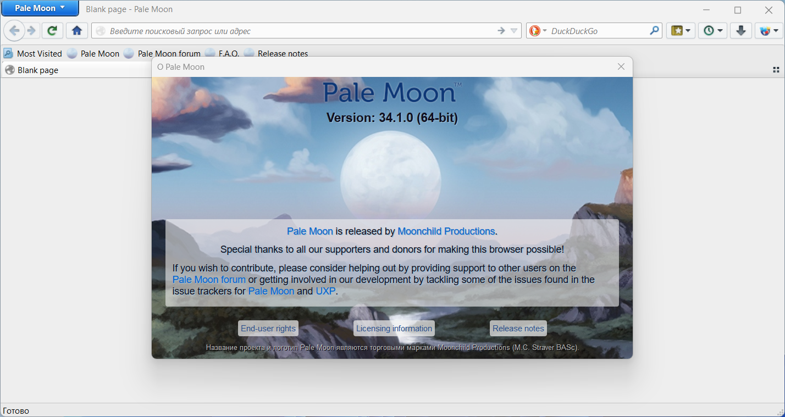Screen dimensions: 785x417
Task: Close the About Pale Moon dialog
Action: pyautogui.click(x=621, y=66)
